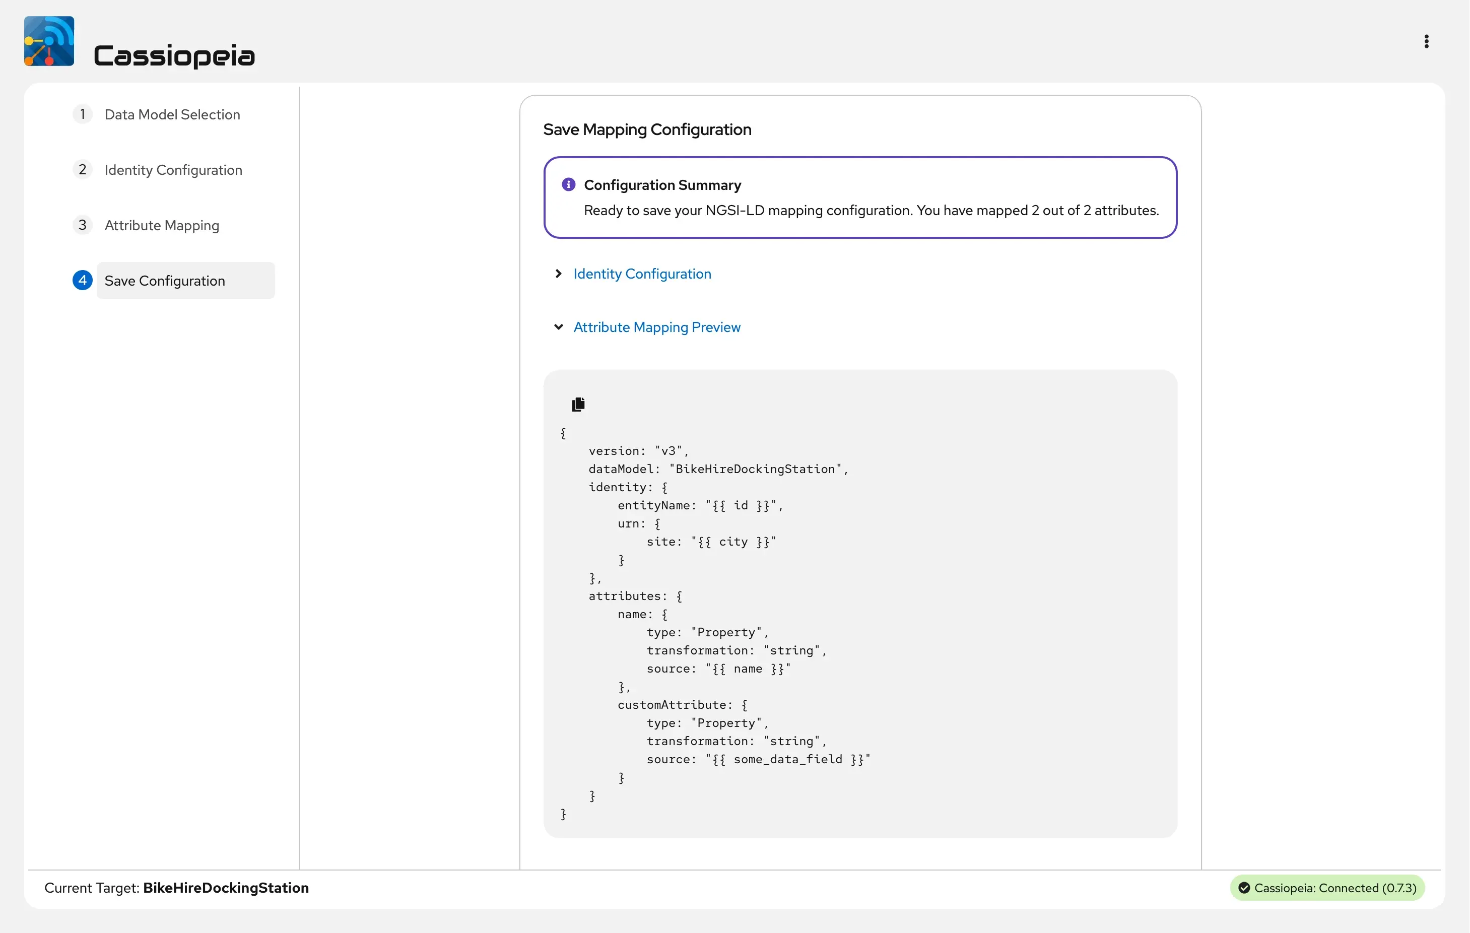Collapse the Attribute Mapping Preview chevron
The image size is (1470, 933).
tap(558, 327)
